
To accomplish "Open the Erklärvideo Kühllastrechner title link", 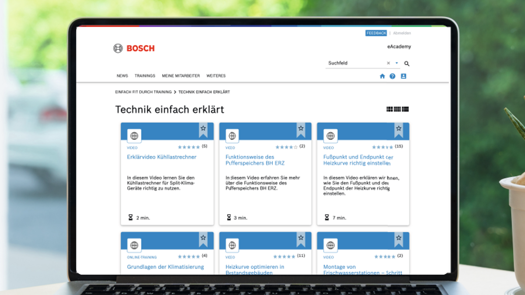I will tap(162, 157).
